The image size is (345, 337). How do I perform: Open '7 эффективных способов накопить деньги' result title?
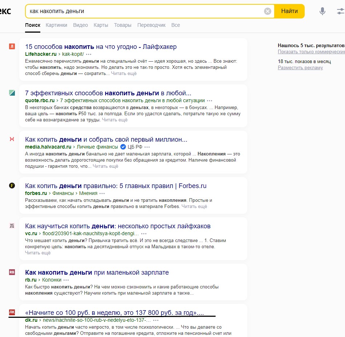pyautogui.click(x=108, y=93)
